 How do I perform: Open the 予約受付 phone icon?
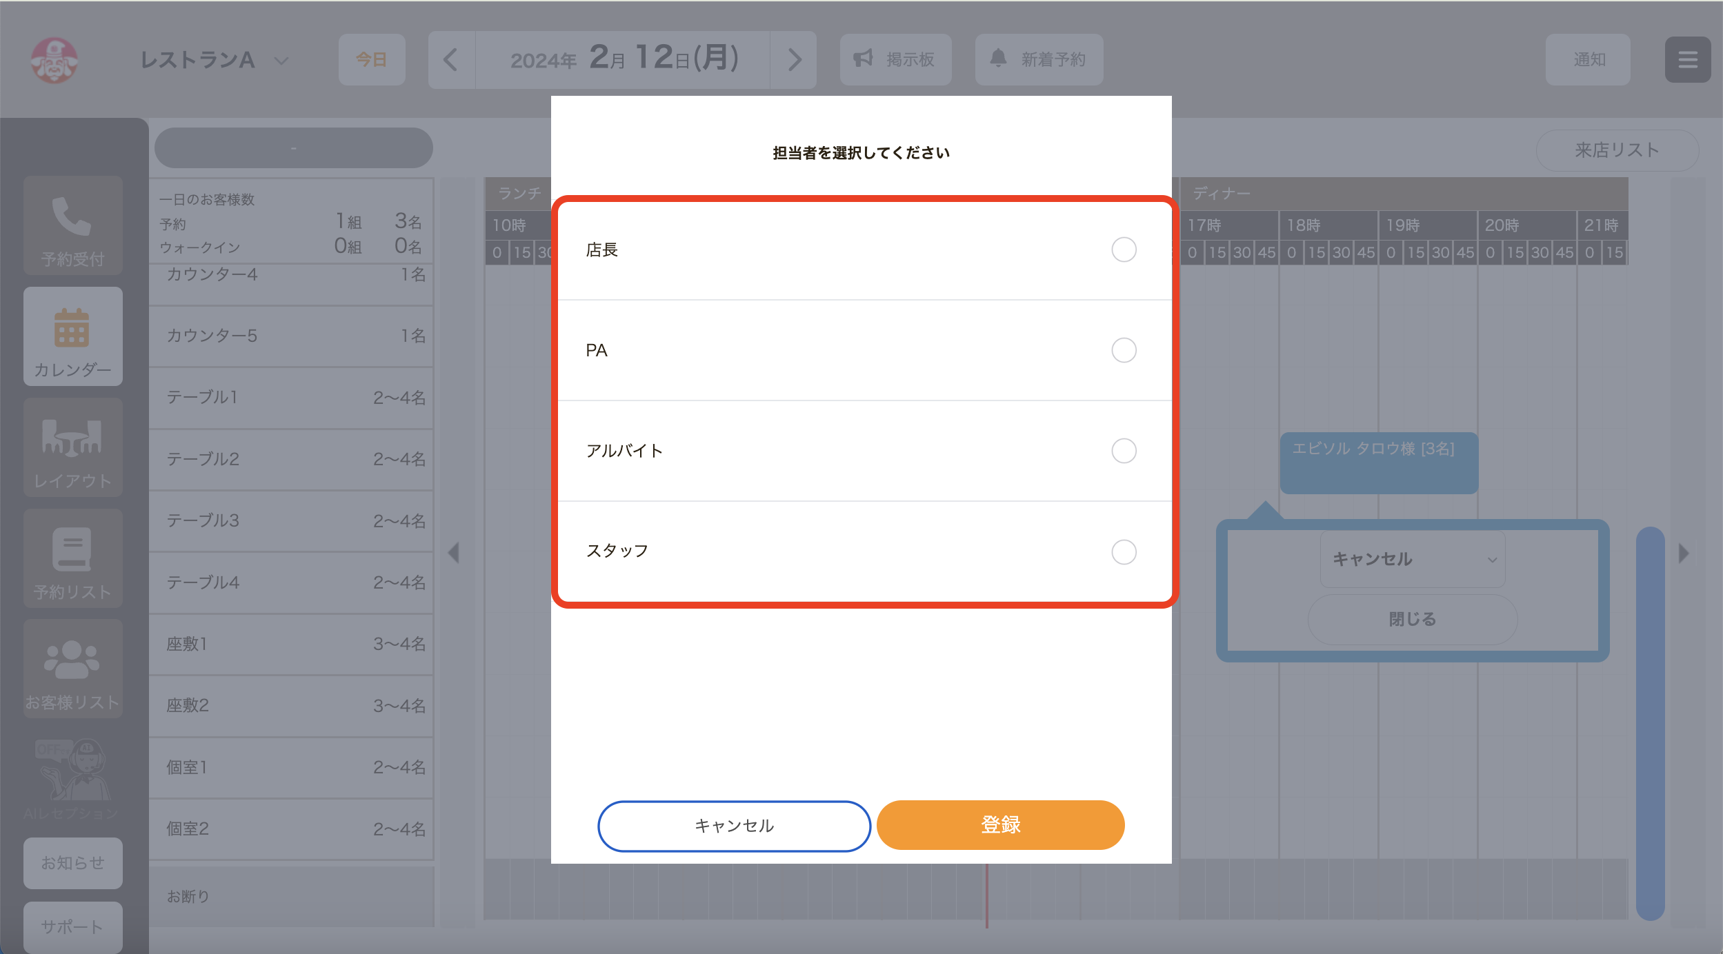coord(73,225)
